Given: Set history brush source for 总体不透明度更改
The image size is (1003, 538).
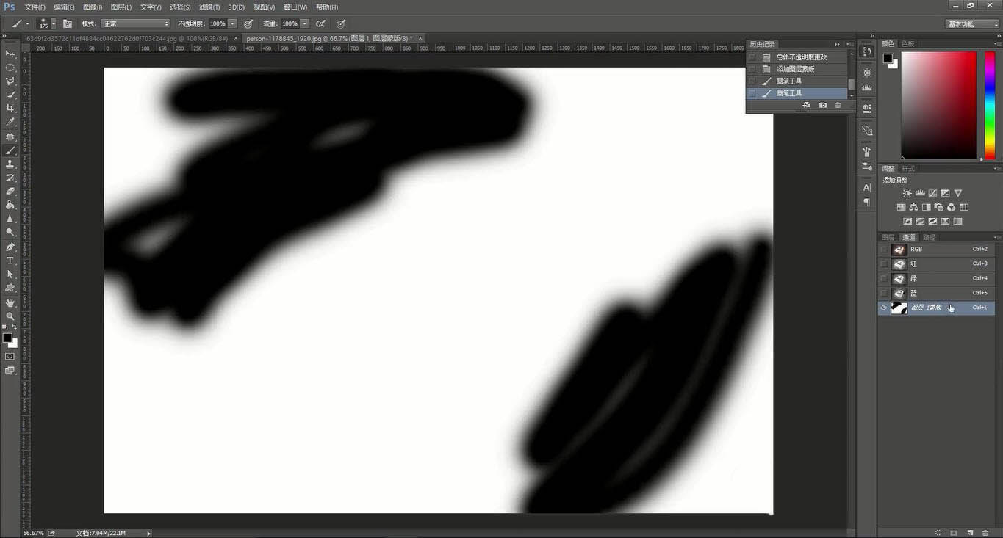Looking at the screenshot, I should 752,57.
